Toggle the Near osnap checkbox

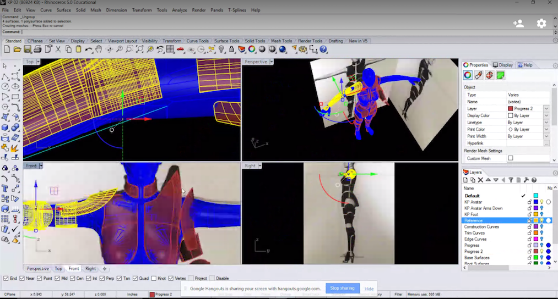(22, 279)
